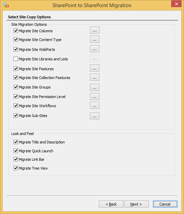This screenshot has width=184, height=214.
Task: Open ellipsis options for Site Groups
Action: point(95,87)
